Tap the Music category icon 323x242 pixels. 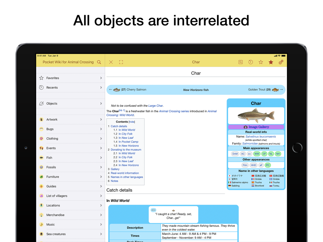(x=41, y=225)
